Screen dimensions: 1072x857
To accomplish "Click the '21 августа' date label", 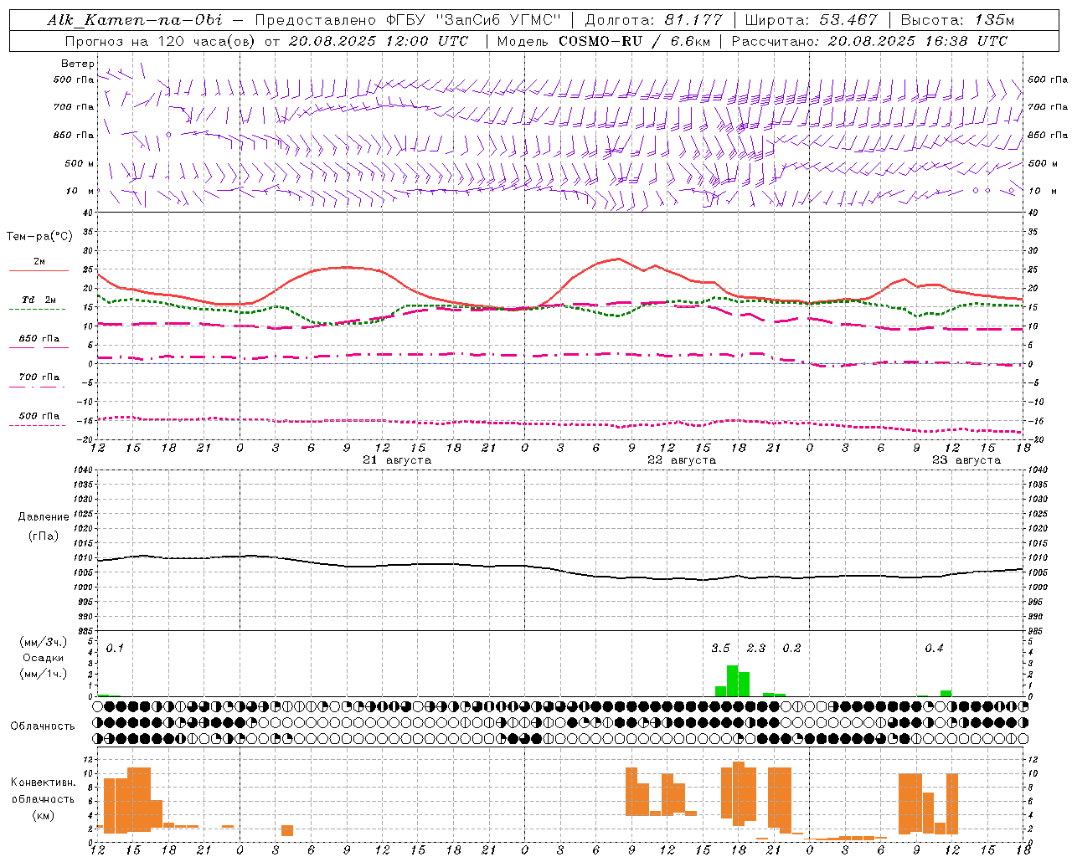I will (397, 460).
